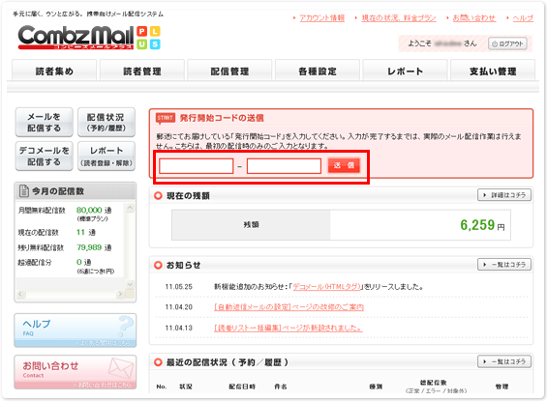This screenshot has width=547, height=401.
Task: Click the red 送信 button
Action: point(344,165)
